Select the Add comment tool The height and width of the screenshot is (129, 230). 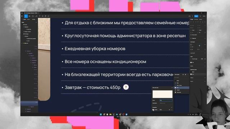click(x=49, y=16)
